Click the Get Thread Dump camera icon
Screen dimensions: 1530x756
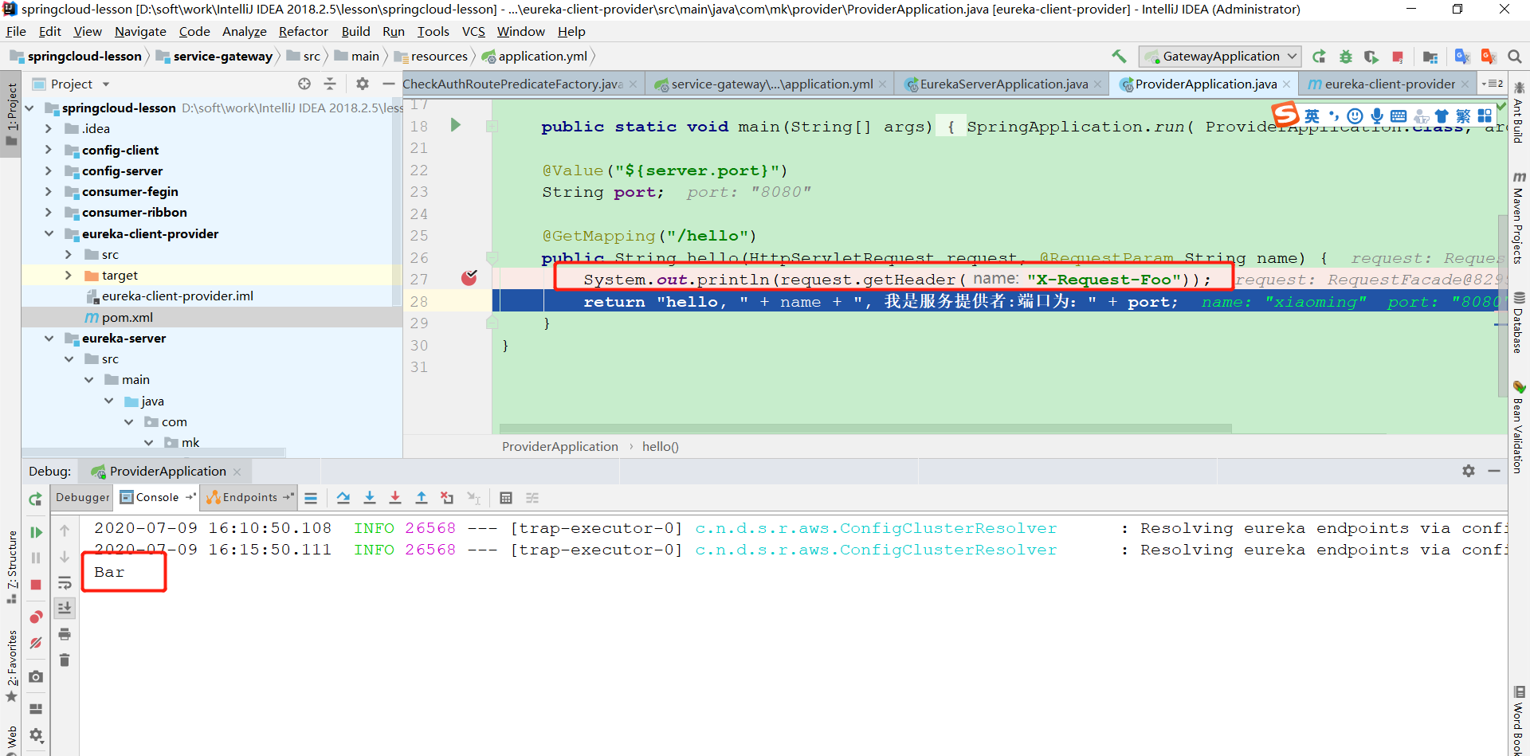tap(36, 676)
